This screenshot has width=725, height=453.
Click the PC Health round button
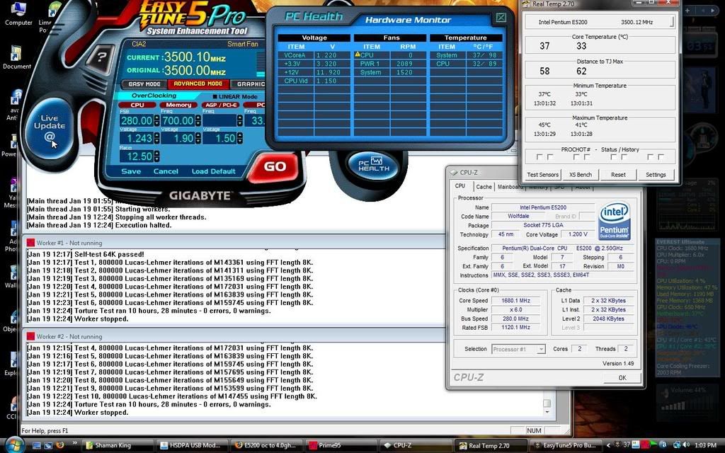(373, 164)
